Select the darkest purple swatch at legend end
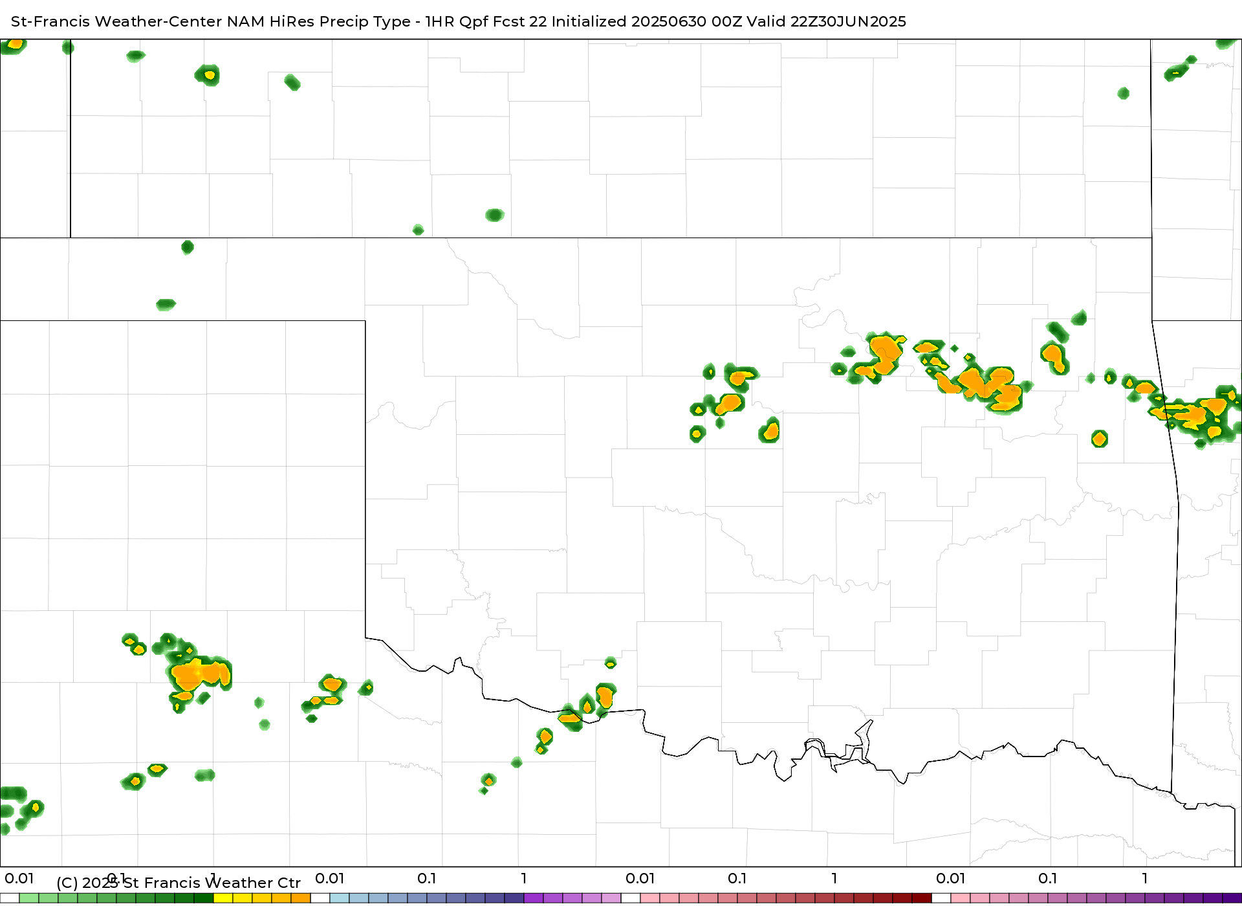 (x=1232, y=898)
